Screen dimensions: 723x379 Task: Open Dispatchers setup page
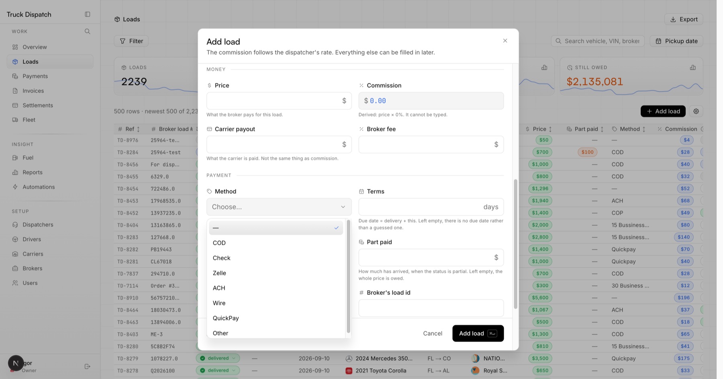50,225
